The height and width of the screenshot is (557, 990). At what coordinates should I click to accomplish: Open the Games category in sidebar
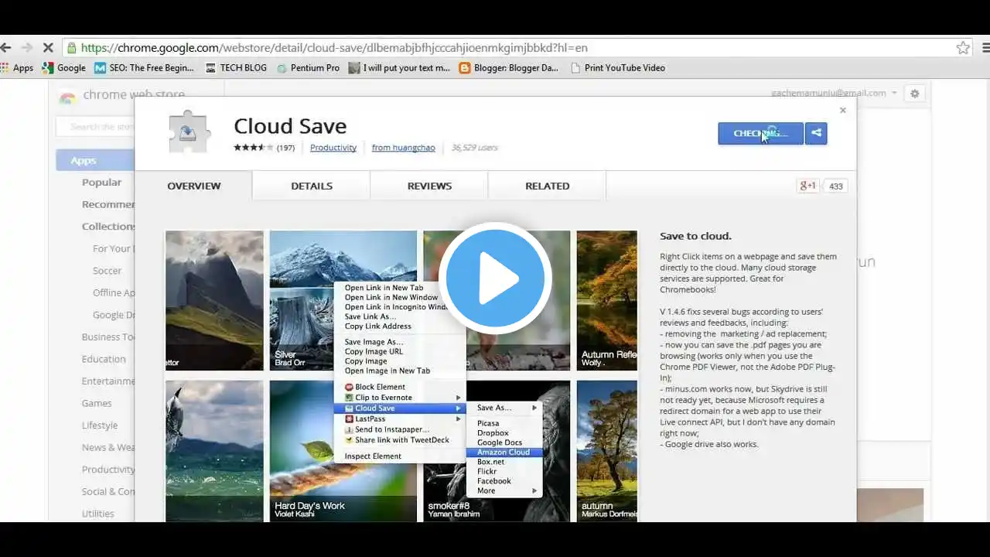[97, 403]
